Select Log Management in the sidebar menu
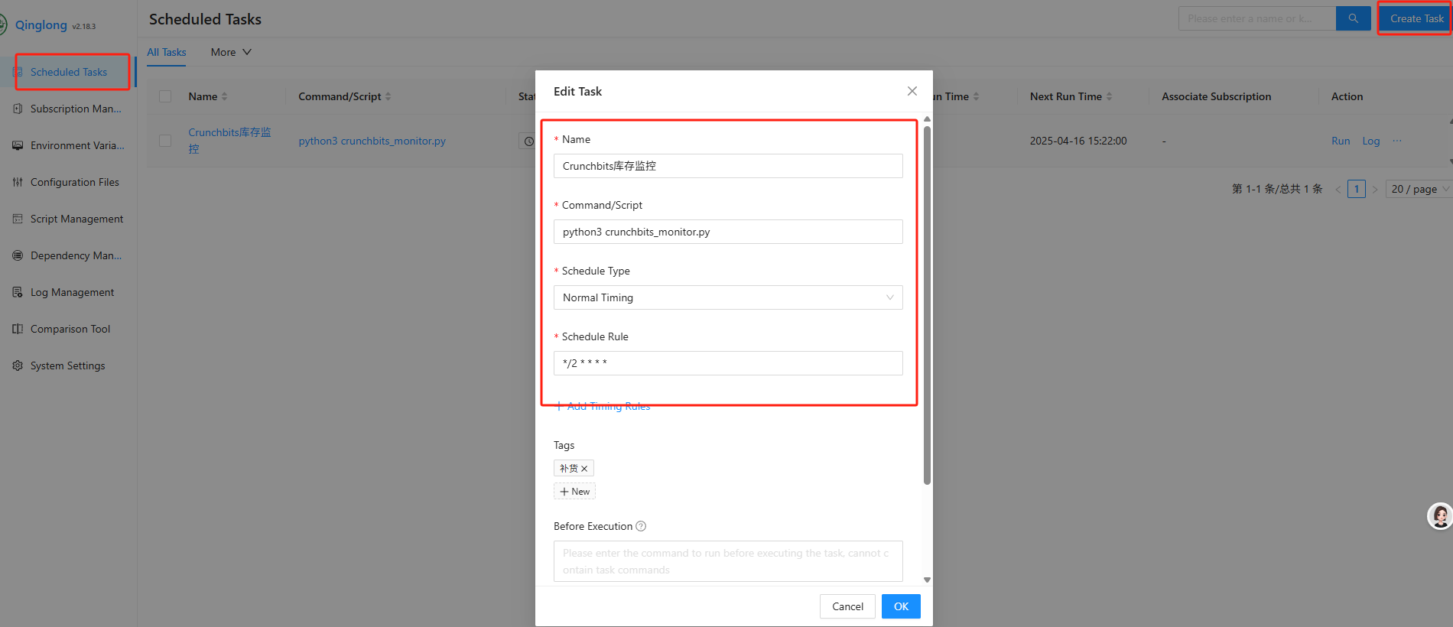This screenshot has width=1453, height=627. coord(72,292)
